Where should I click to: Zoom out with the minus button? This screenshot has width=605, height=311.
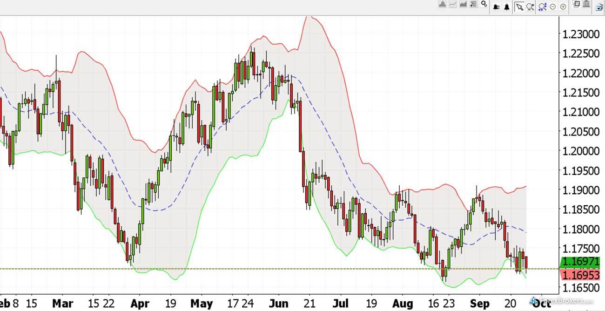pos(553,7)
